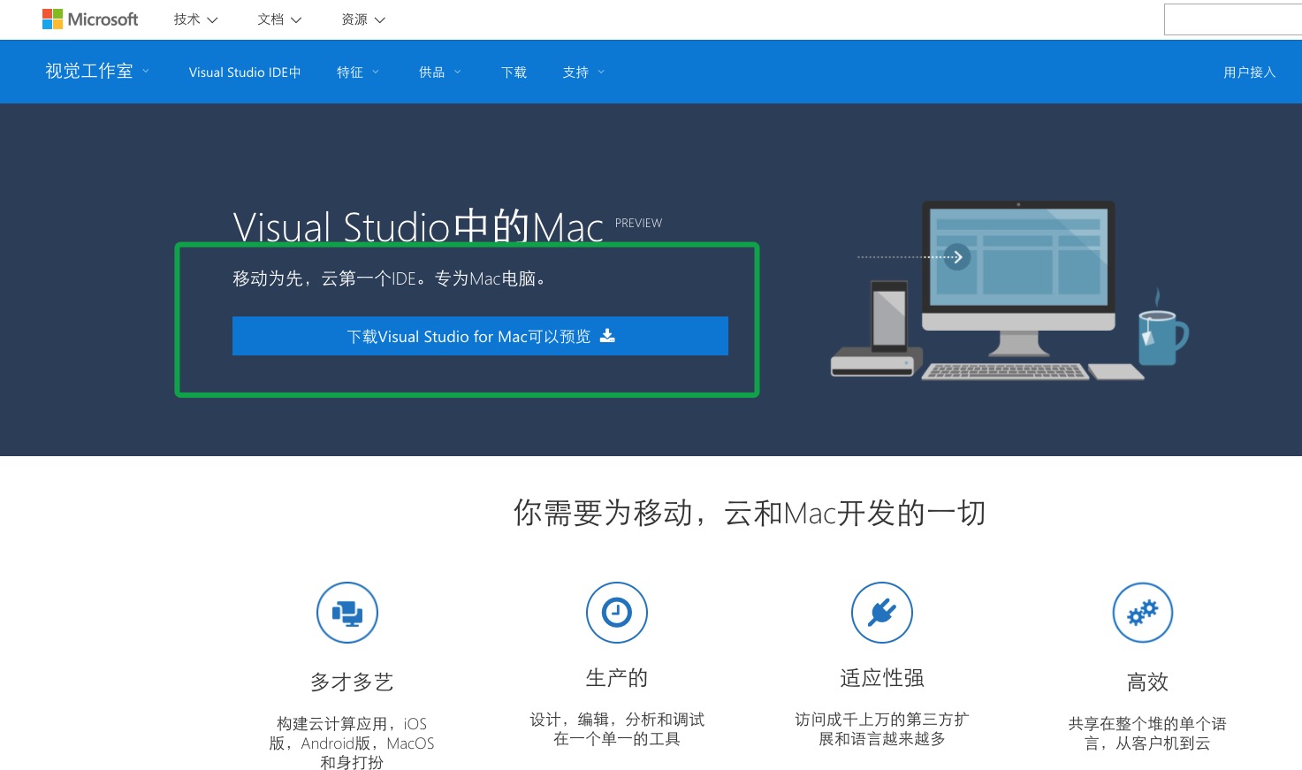The height and width of the screenshot is (770, 1302).
Task: Click the 设计，编辑，分析和调试 description text
Action: [617, 728]
